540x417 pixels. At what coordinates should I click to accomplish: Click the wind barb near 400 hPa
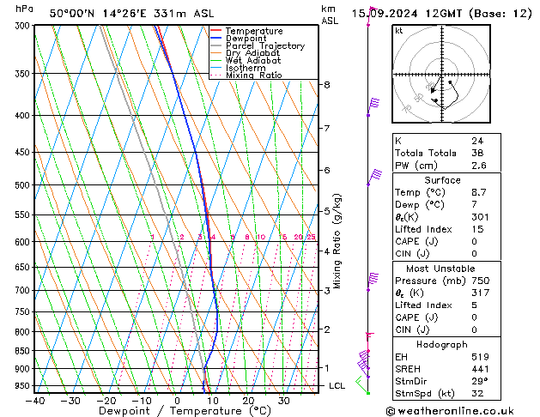pos(373,104)
